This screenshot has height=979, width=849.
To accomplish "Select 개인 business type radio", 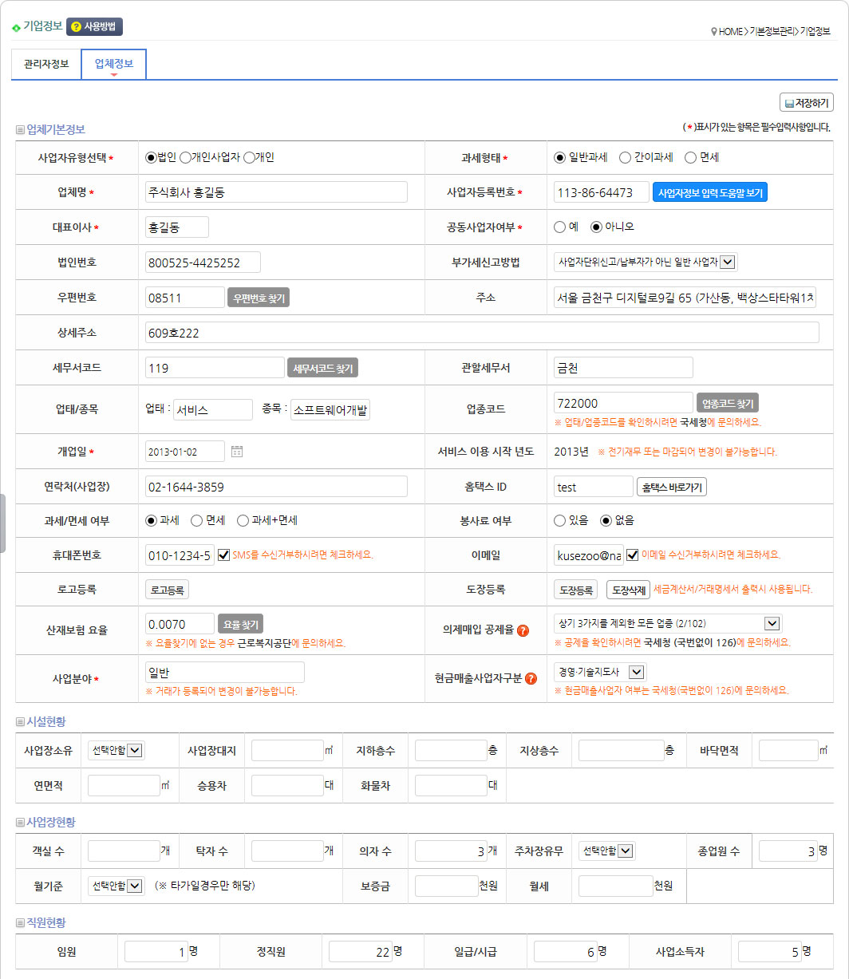I will coord(249,157).
